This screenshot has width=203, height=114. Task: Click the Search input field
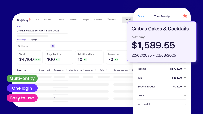click(33, 46)
